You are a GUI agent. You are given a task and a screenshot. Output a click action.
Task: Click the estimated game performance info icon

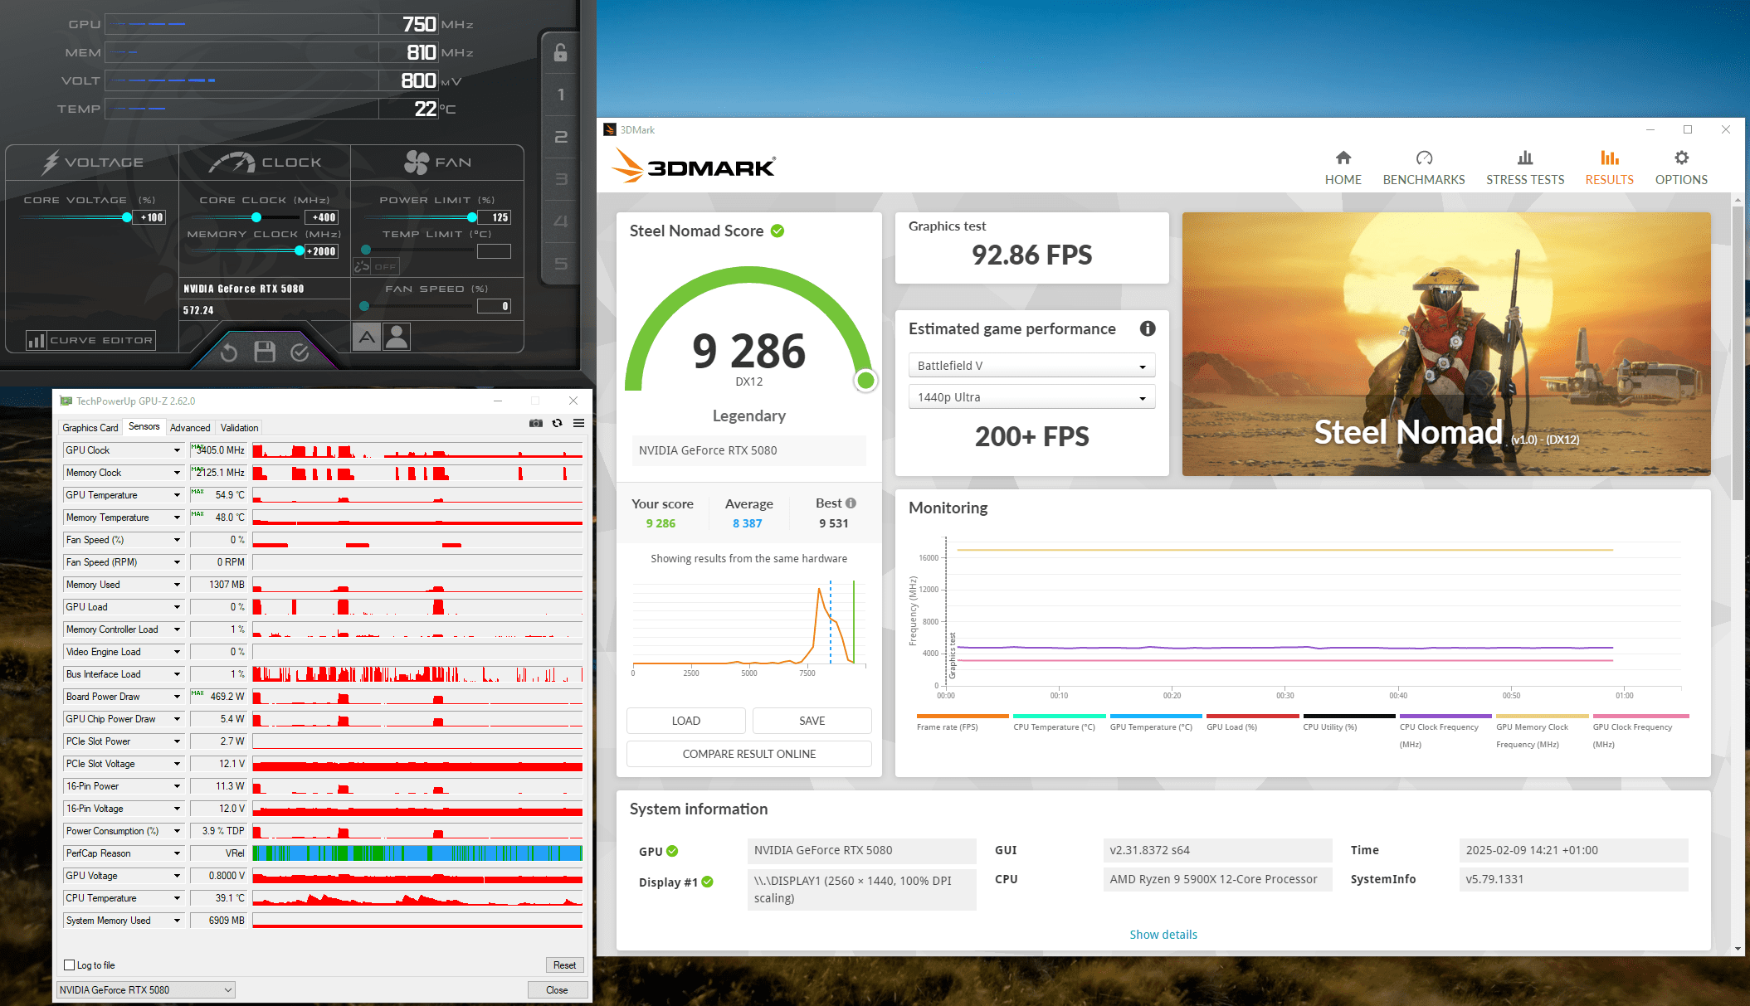pyautogui.click(x=1148, y=328)
